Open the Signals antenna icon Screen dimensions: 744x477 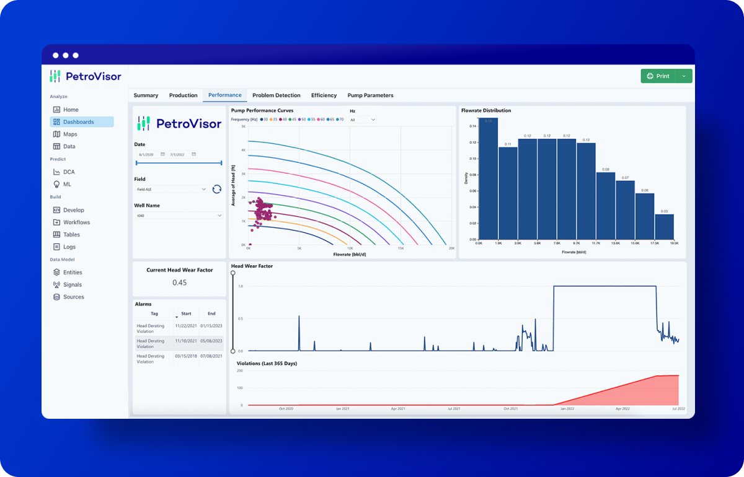point(57,285)
